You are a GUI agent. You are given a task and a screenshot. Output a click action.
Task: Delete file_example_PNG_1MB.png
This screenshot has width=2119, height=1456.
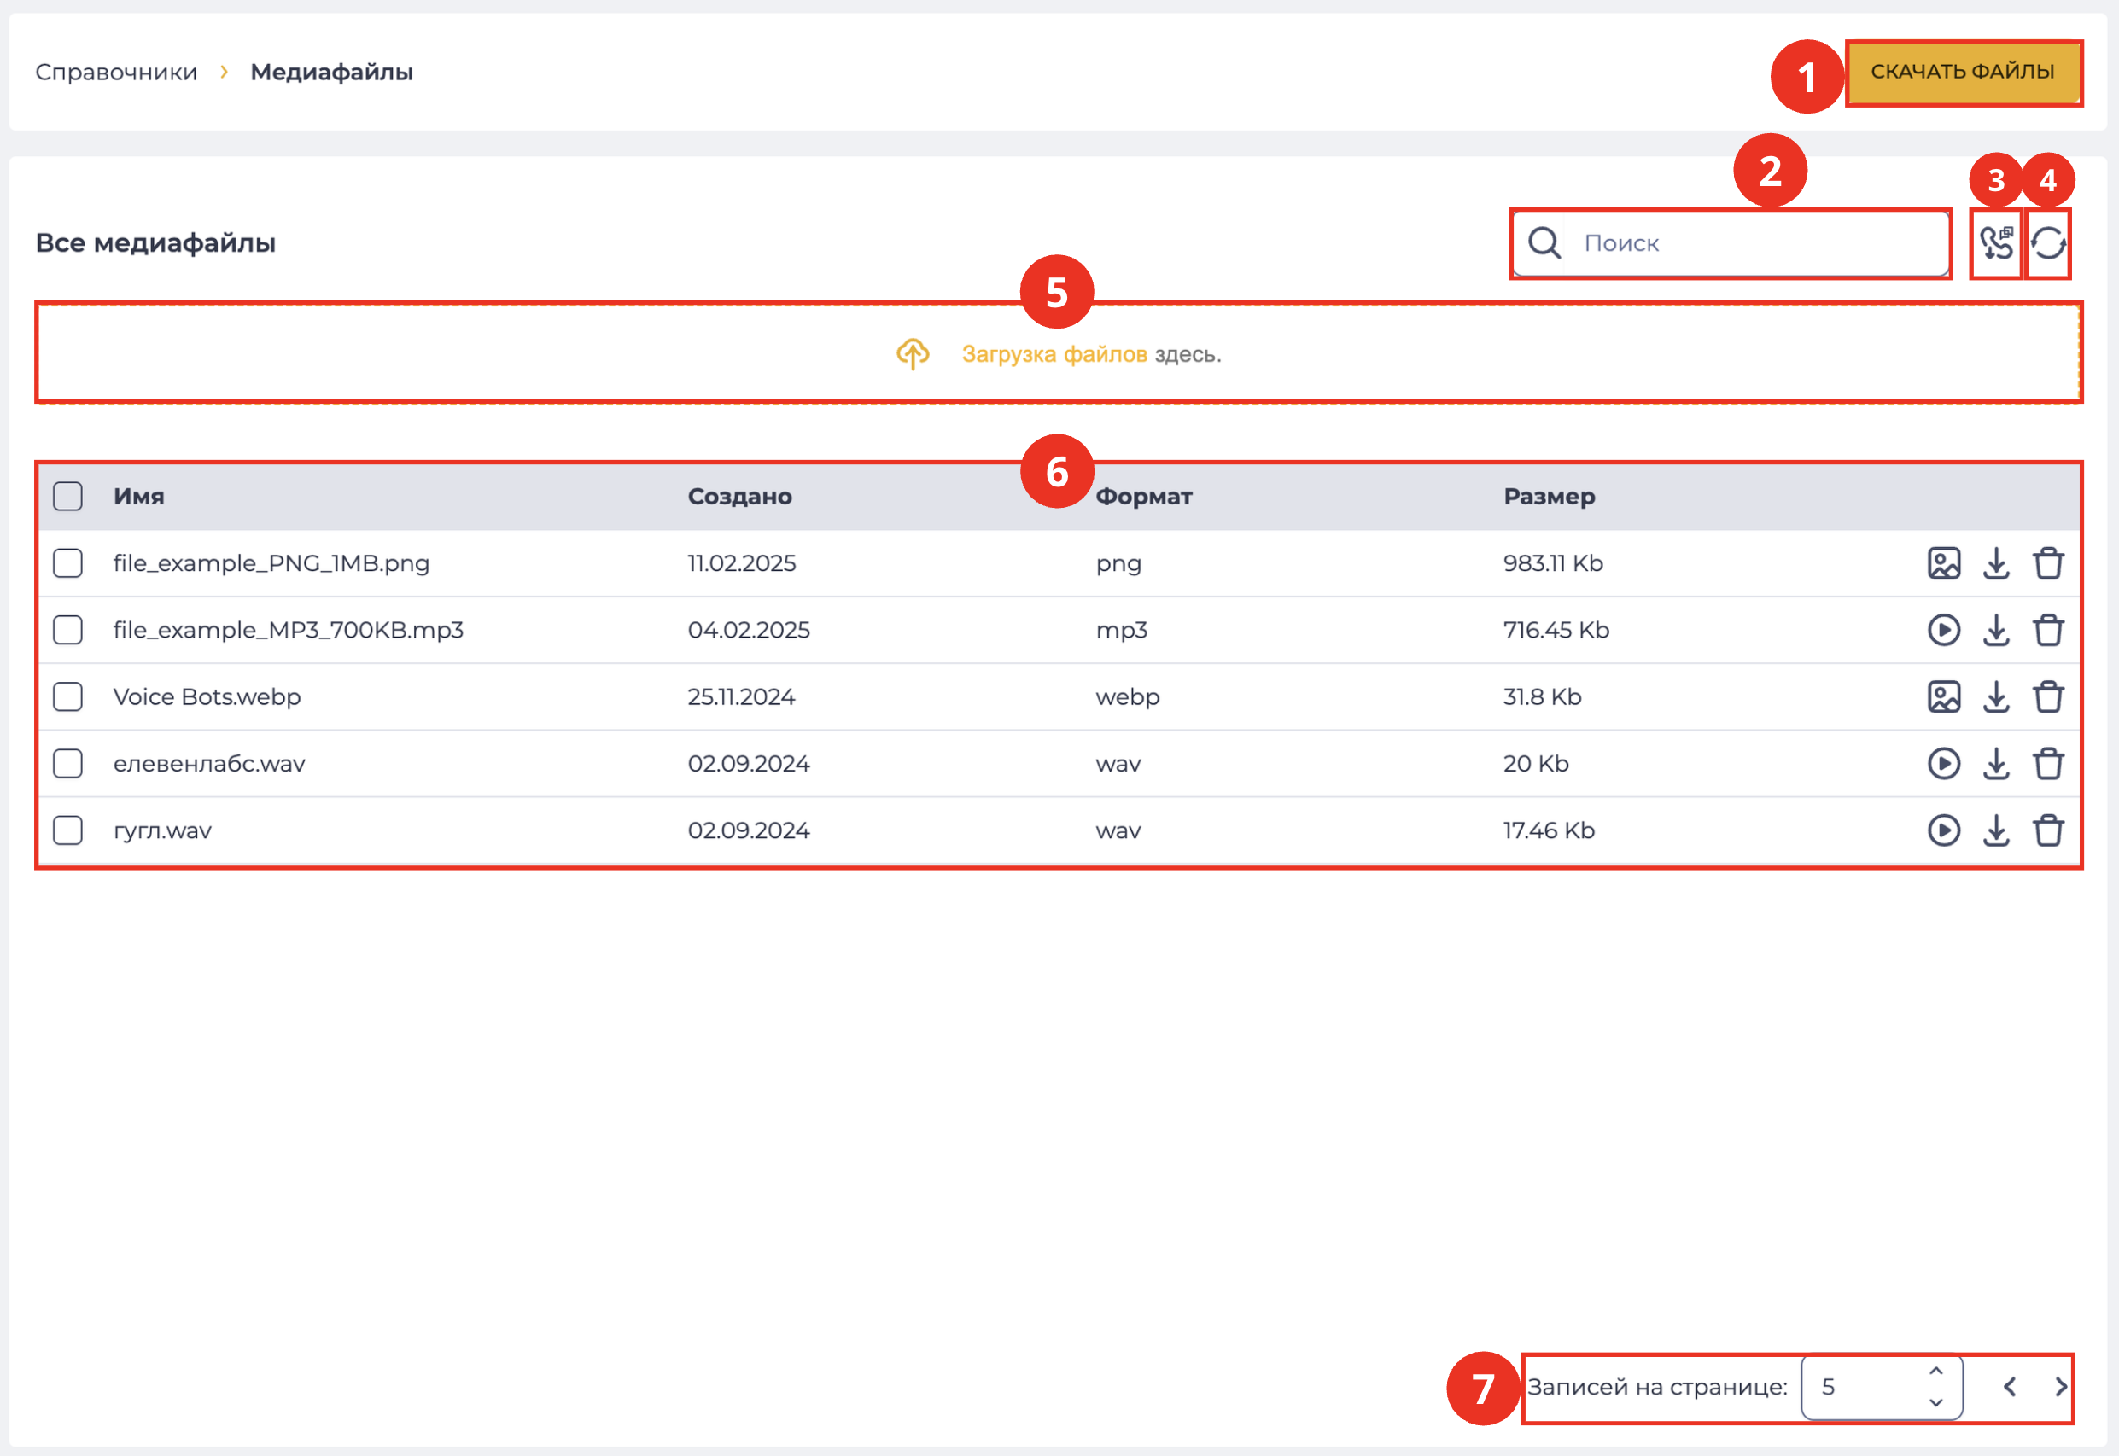(2048, 563)
